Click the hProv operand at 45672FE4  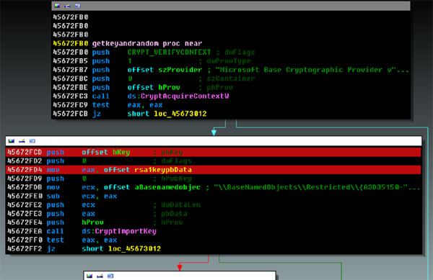click(93, 222)
